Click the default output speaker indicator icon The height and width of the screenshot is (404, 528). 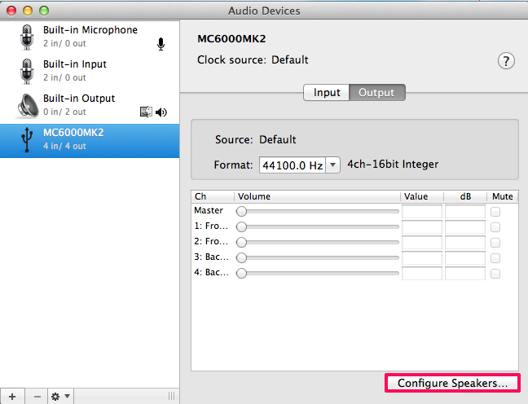coord(161,112)
